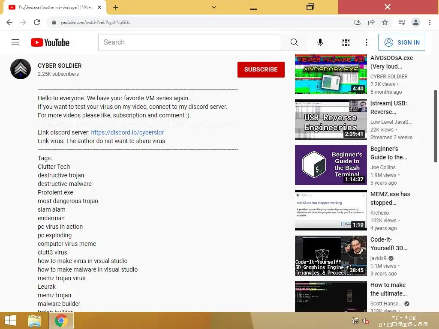Open the Chrome three-dot menu
439x329 pixels.
pos(430,22)
